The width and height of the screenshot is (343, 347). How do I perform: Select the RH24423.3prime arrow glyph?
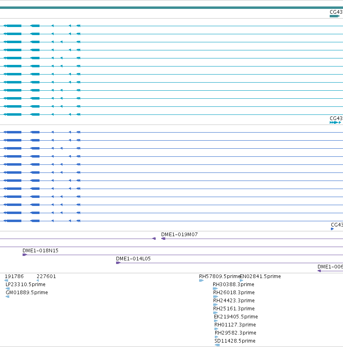click(x=216, y=305)
